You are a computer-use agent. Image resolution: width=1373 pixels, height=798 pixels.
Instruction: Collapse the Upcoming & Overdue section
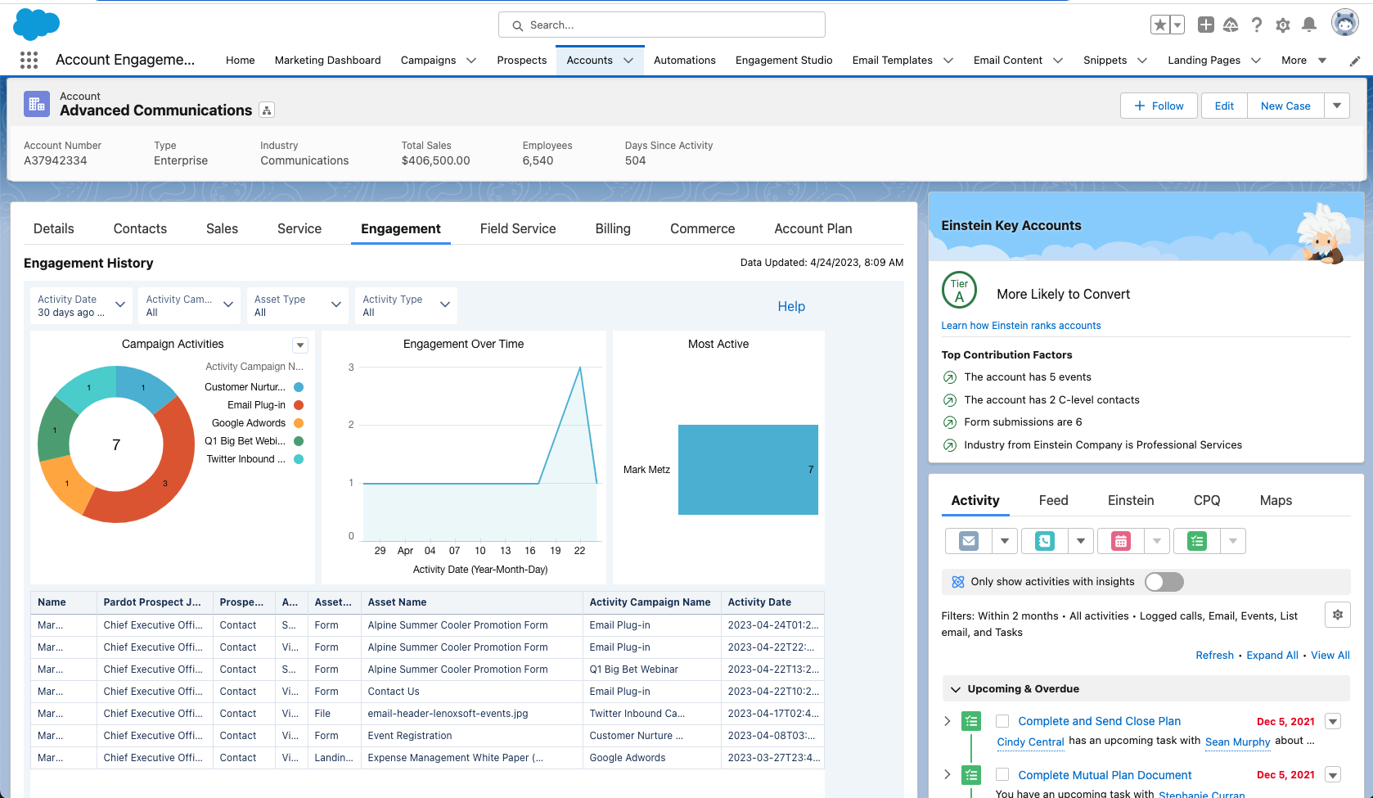955,689
